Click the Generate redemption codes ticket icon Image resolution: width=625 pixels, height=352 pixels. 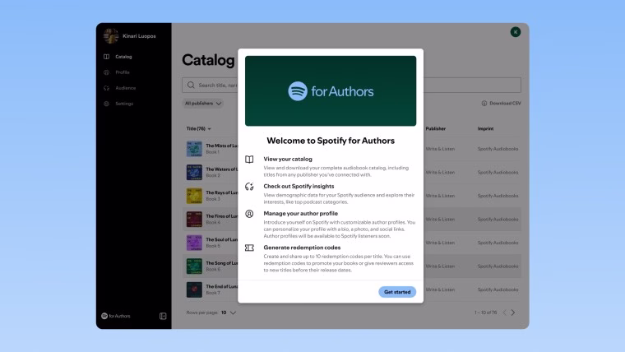tap(249, 248)
